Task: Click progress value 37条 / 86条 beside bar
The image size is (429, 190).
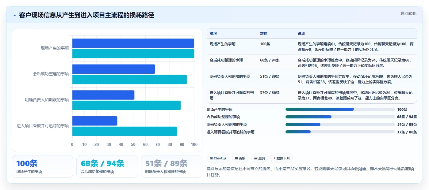Action: pyautogui.click(x=407, y=132)
